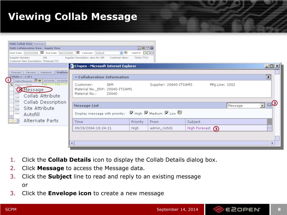The width and height of the screenshot is (287, 215).
Task: Collapse the Collaboration Information section
Action: (76, 77)
